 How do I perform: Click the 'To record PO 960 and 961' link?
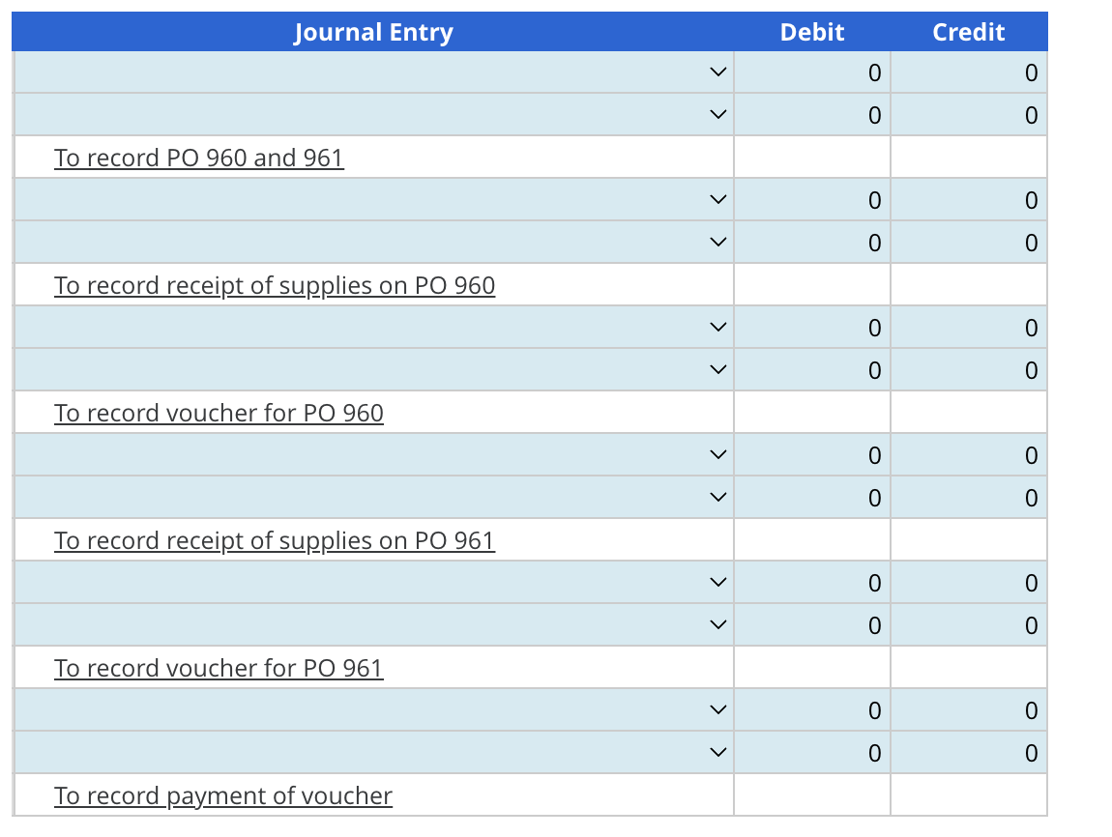click(199, 158)
